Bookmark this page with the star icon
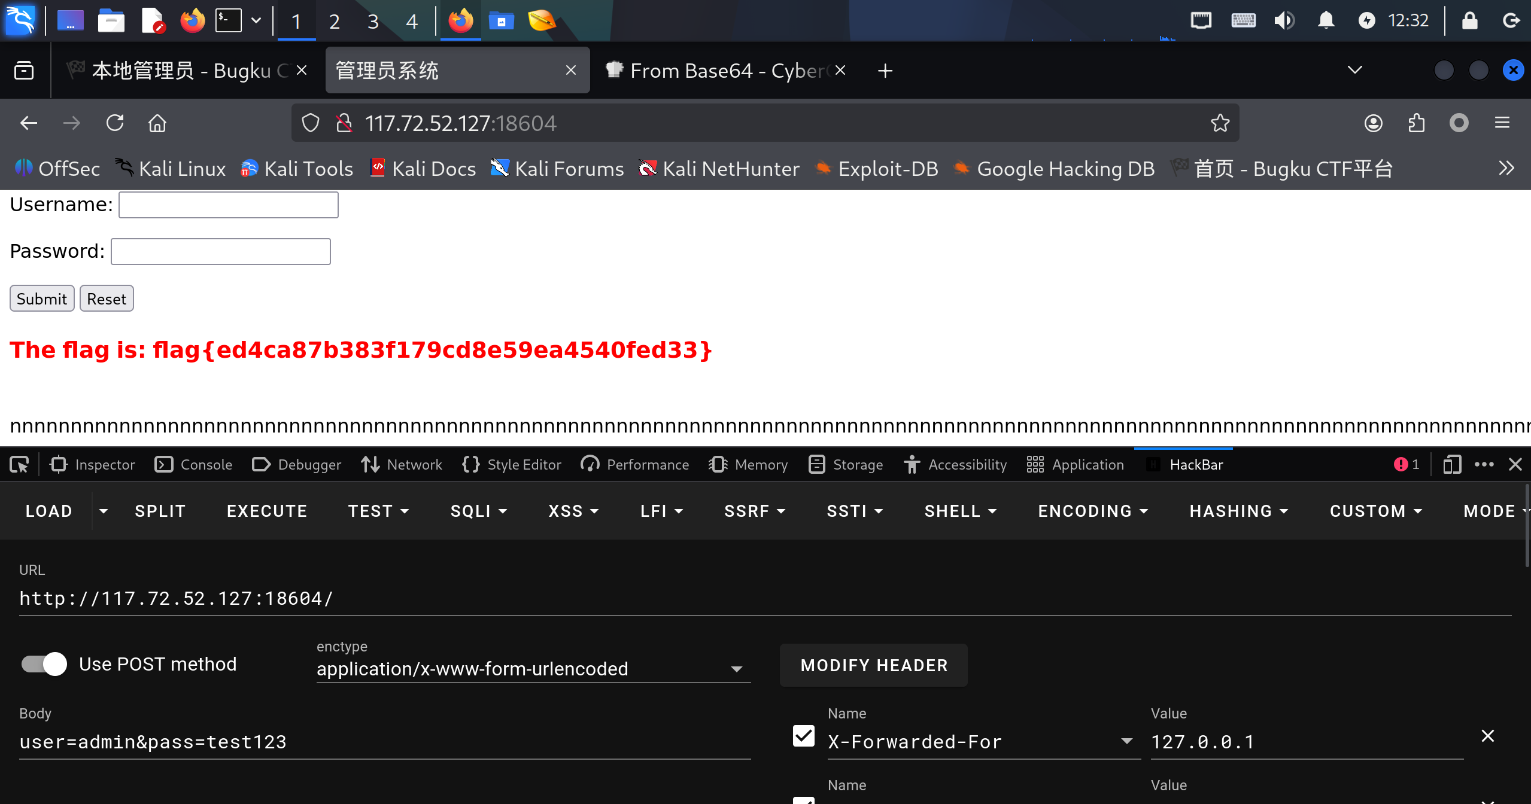 point(1220,123)
